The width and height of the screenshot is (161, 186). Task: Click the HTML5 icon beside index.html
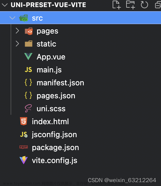[x=24, y=121]
